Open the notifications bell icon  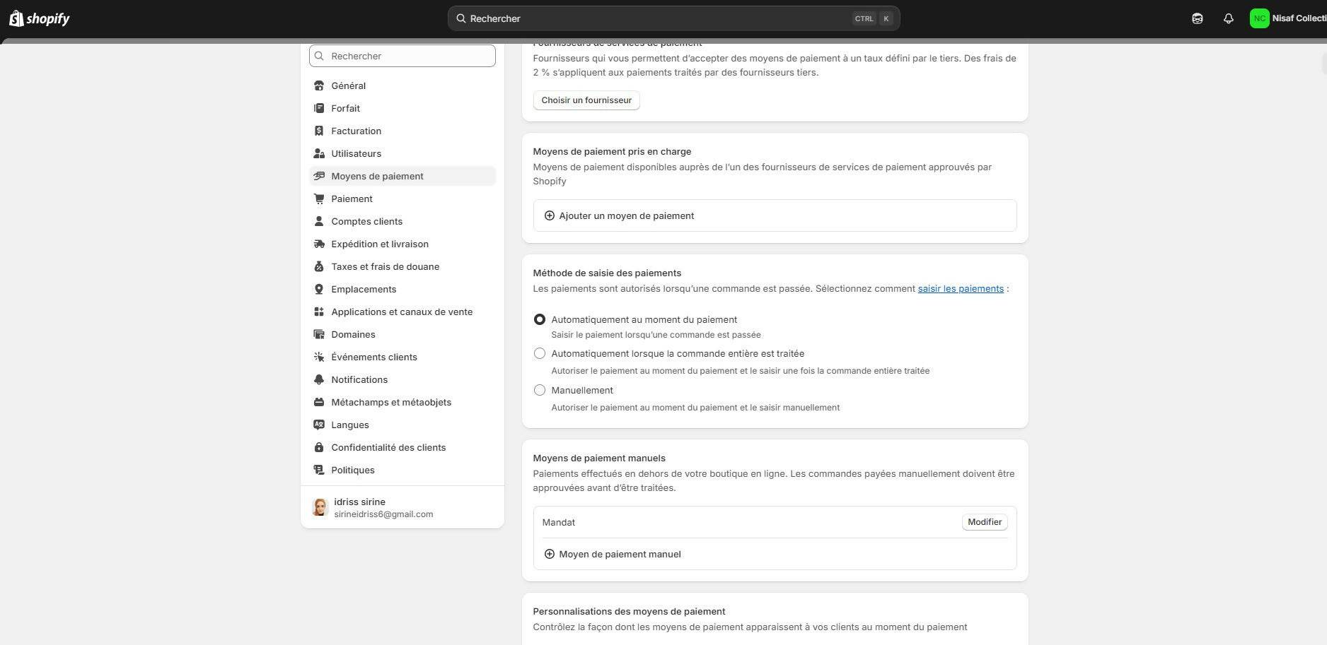click(1228, 19)
